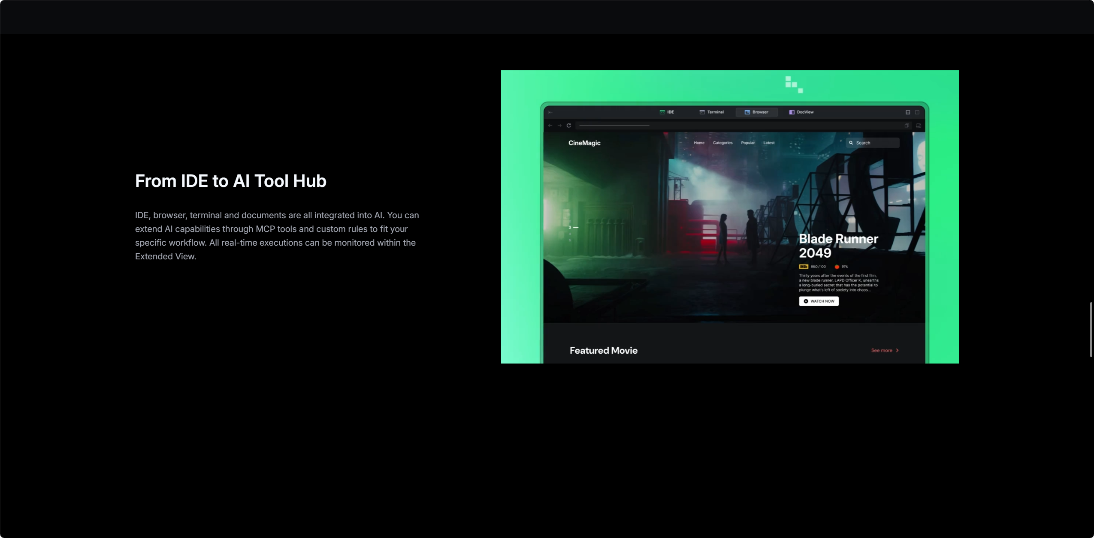Viewport: 1094px width, 538px height.
Task: Click the pixel logo above the window
Action: click(x=794, y=84)
